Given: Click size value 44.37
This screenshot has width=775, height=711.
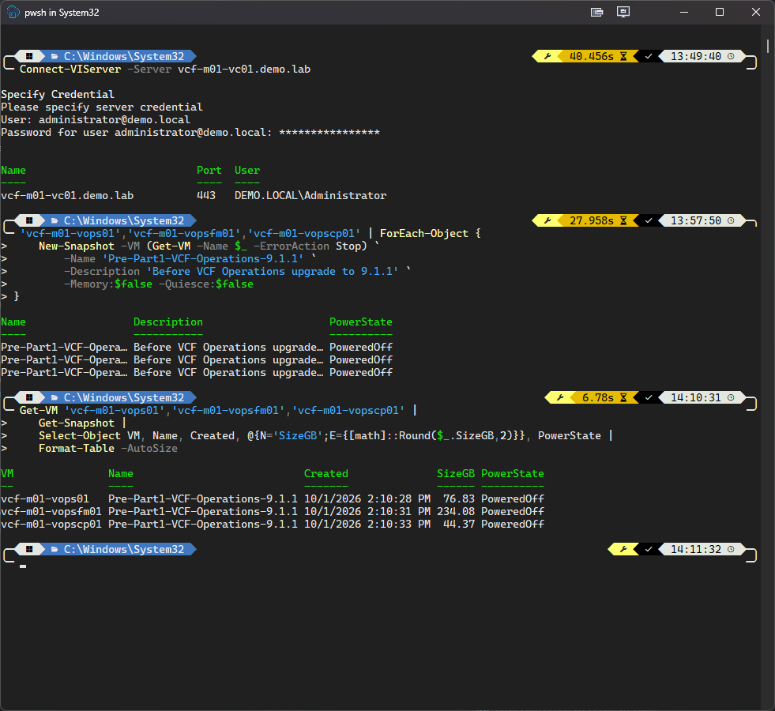Looking at the screenshot, I should tap(459, 525).
